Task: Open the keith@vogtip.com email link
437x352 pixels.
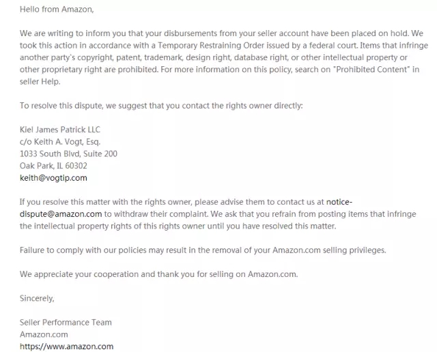Action: click(x=53, y=178)
